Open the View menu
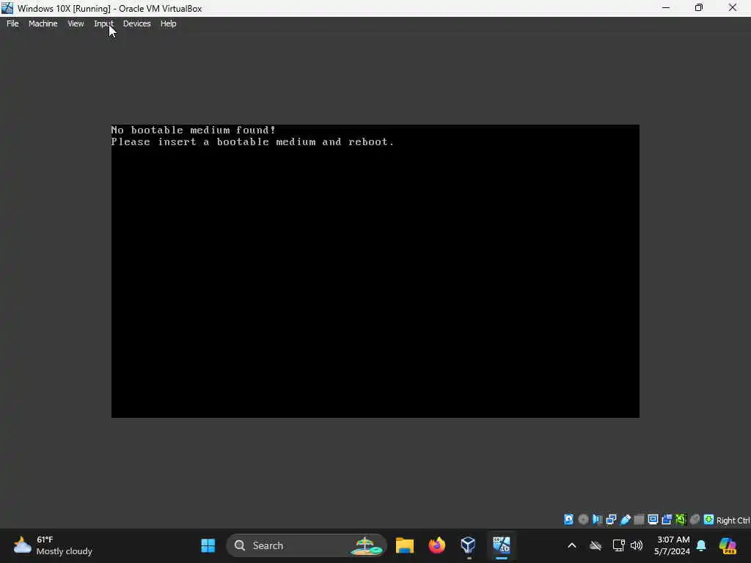Viewport: 751px width, 563px height. tap(76, 23)
